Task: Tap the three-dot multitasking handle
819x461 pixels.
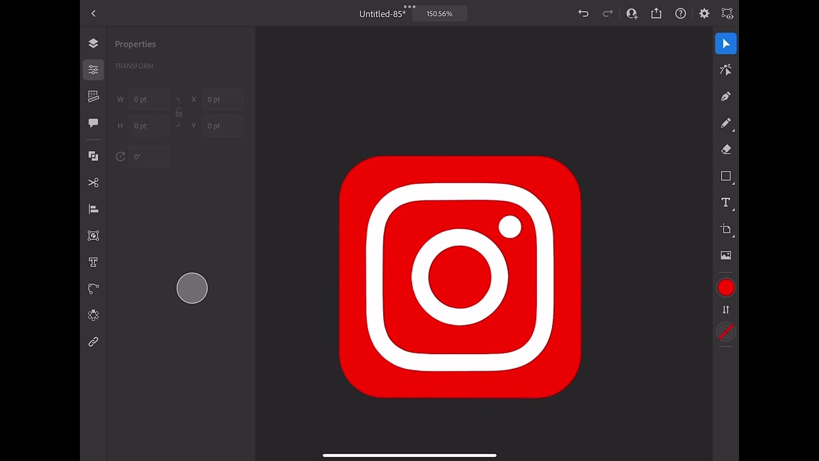Action: point(409,6)
